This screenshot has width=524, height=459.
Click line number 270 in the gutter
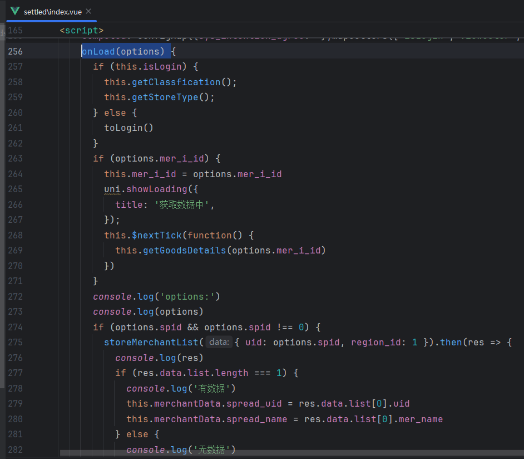[16, 266]
